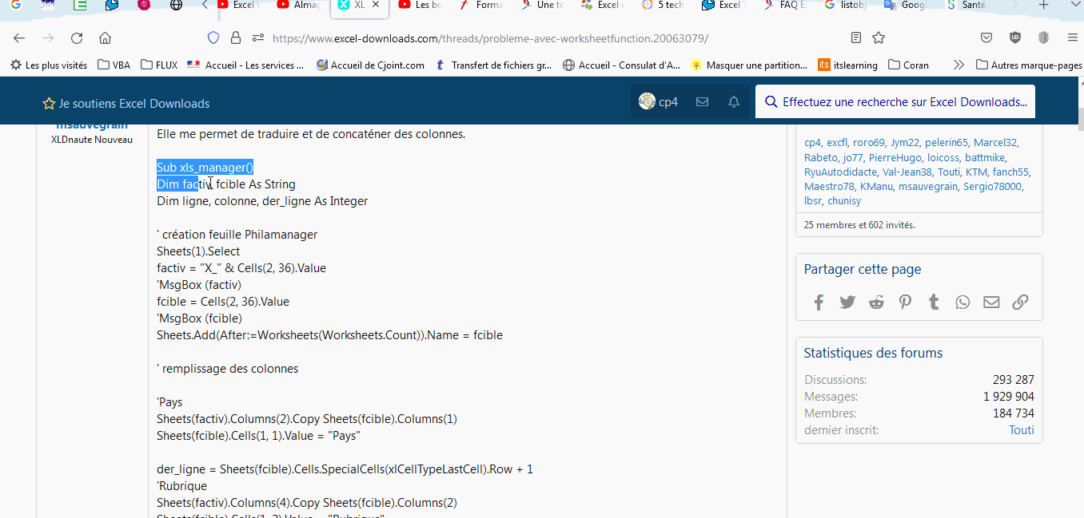Open Masquer une partition bookmark
Image resolution: width=1084 pixels, height=518 pixels.
749,65
